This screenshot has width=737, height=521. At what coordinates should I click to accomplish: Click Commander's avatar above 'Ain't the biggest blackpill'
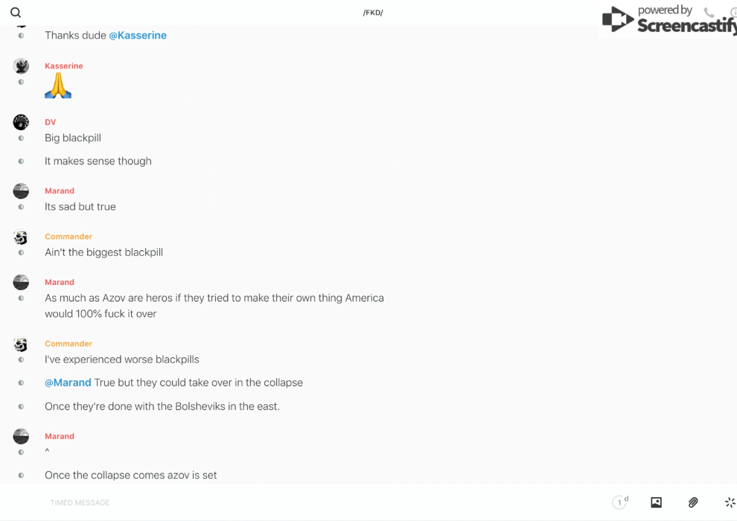pyautogui.click(x=21, y=237)
